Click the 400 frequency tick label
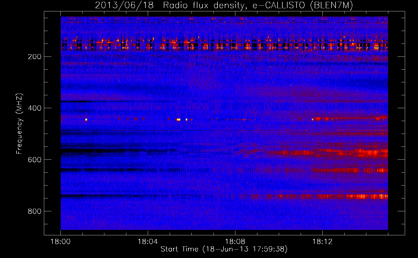The height and width of the screenshot is (258, 418). (35, 108)
